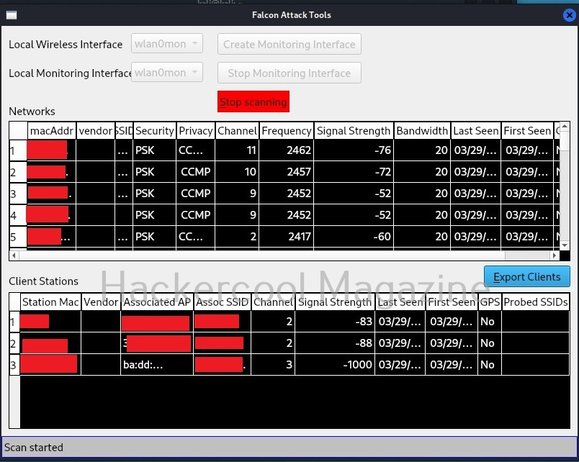This screenshot has width=579, height=462.
Task: Open the Local Wireless Interface dropdown
Action: point(167,44)
